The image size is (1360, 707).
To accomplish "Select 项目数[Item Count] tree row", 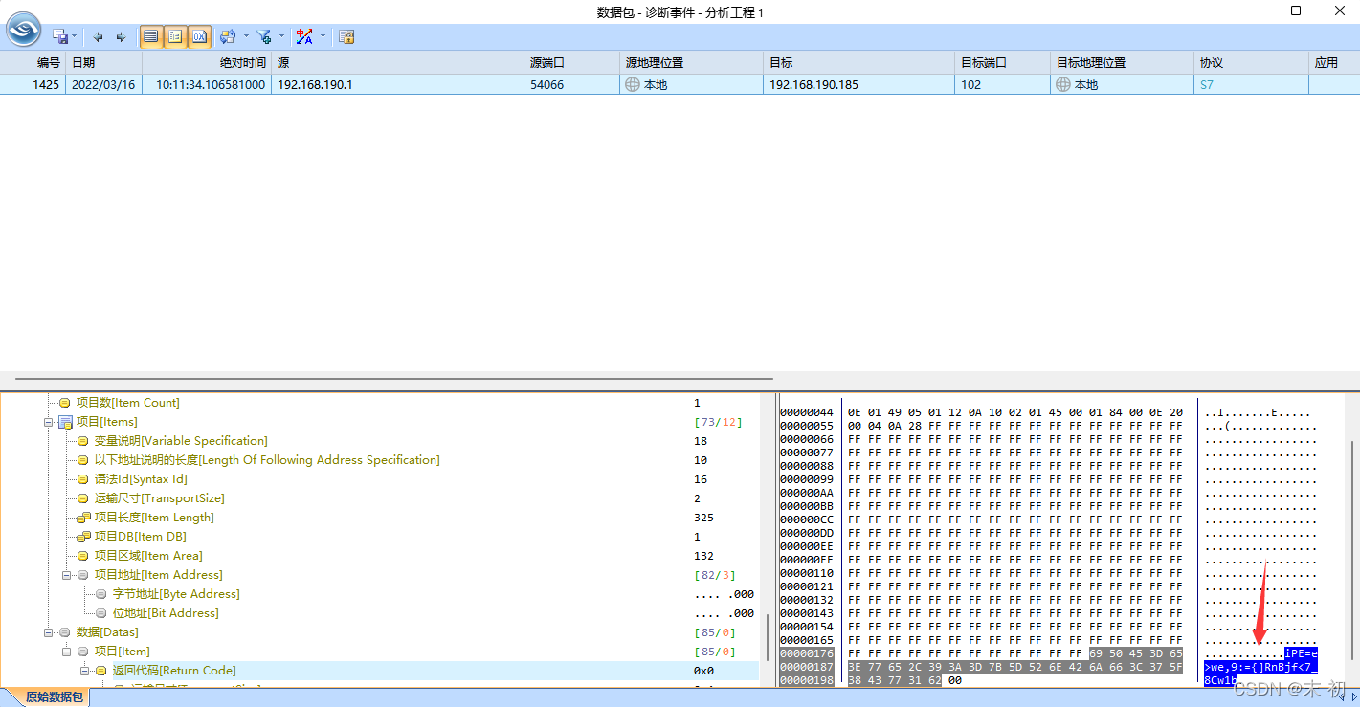I will point(127,403).
